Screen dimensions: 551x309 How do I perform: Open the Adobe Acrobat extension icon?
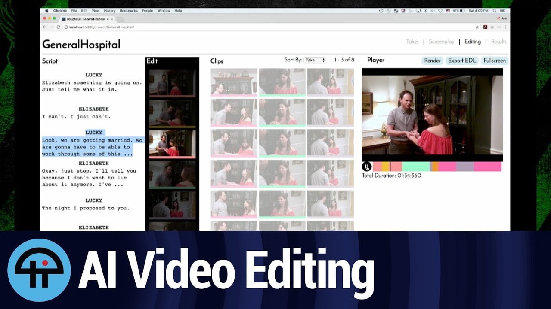(x=485, y=27)
